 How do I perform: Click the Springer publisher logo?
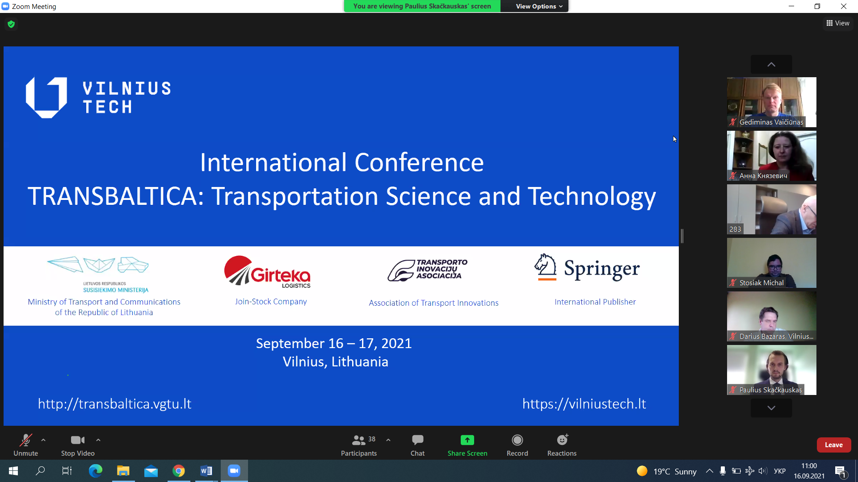click(587, 268)
